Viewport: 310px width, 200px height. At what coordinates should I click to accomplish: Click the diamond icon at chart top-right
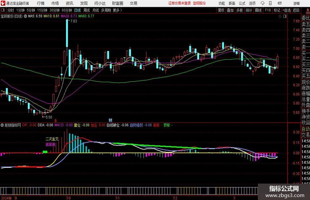tap(280, 16)
